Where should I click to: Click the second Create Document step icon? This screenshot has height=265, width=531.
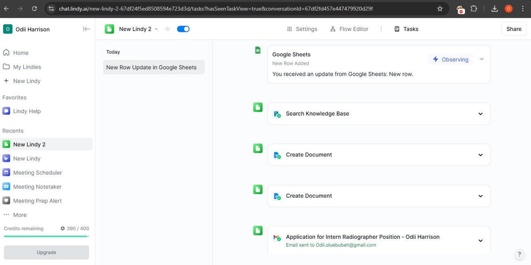[277, 196]
